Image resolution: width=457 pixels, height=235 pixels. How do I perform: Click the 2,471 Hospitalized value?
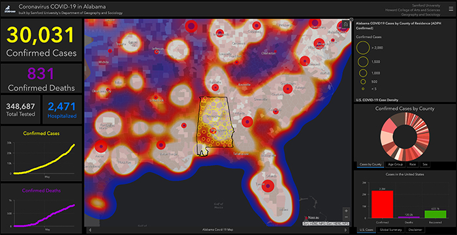click(x=62, y=107)
